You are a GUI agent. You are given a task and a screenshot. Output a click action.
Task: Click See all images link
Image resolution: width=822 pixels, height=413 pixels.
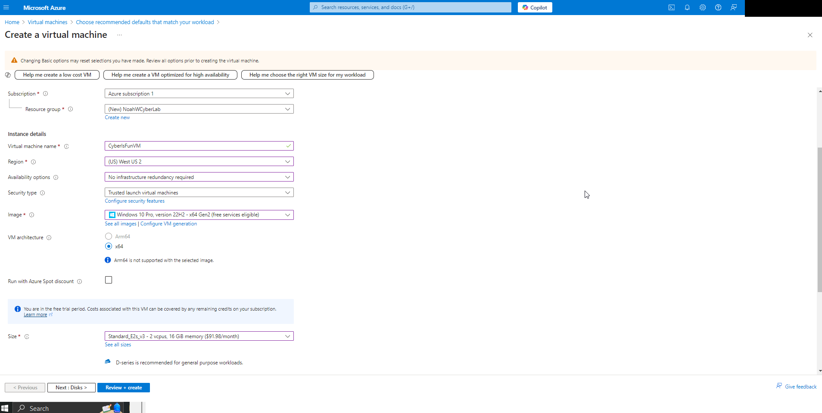click(x=121, y=224)
